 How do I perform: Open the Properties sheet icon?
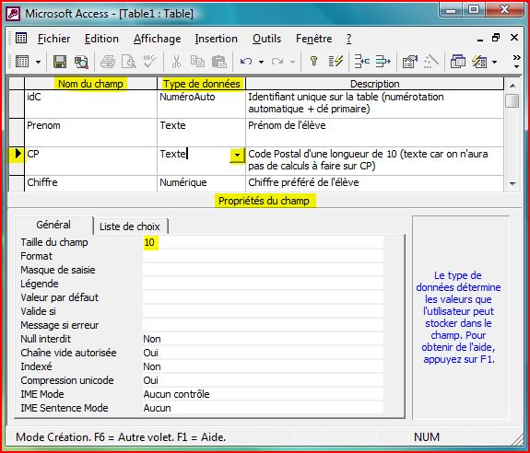[409, 62]
